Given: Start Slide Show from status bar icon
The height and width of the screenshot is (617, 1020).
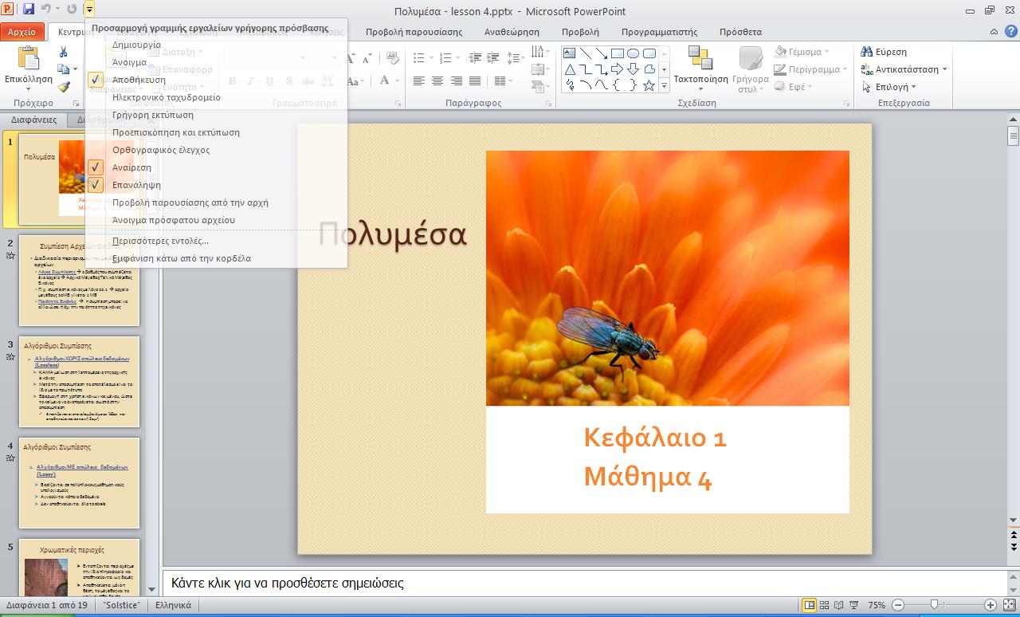Looking at the screenshot, I should [855, 605].
